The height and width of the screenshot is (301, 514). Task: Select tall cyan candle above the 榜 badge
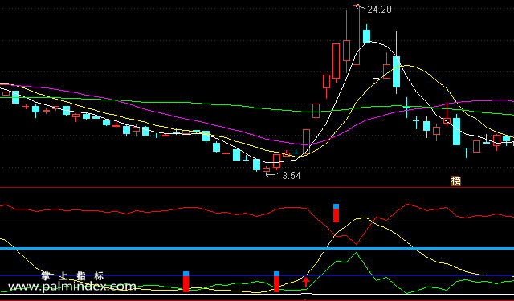(x=457, y=130)
